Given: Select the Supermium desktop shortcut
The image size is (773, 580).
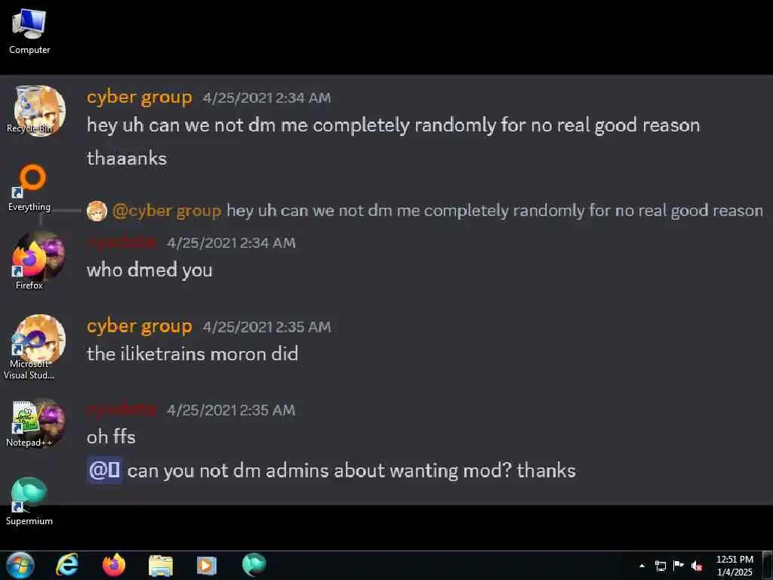Looking at the screenshot, I should pos(29,501).
